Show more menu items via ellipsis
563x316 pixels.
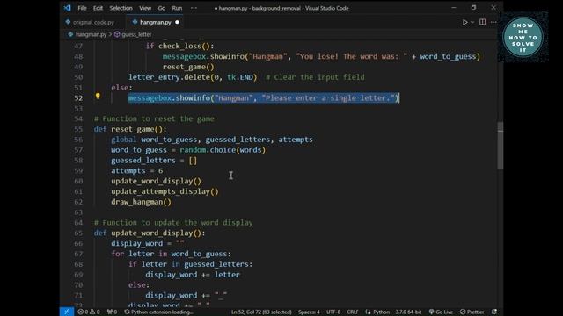(x=194, y=8)
